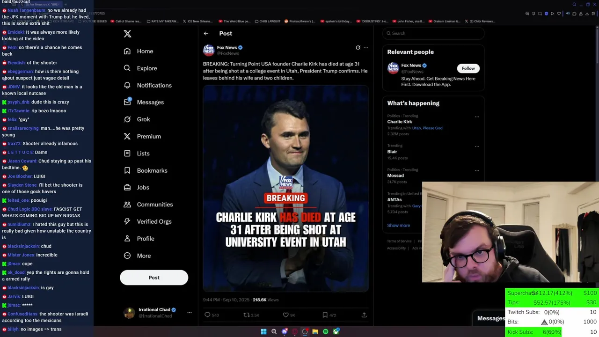Open the Xbox app from the taskbar
599x337 pixels.
point(336,331)
